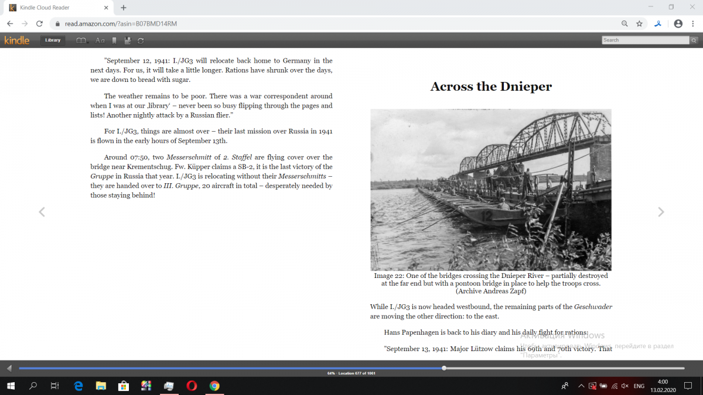Toggle bookmark for this page
This screenshot has width=703, height=395.
[x=114, y=40]
